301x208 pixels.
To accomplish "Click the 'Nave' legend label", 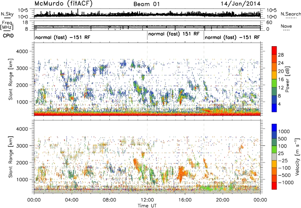I will click(286, 26).
